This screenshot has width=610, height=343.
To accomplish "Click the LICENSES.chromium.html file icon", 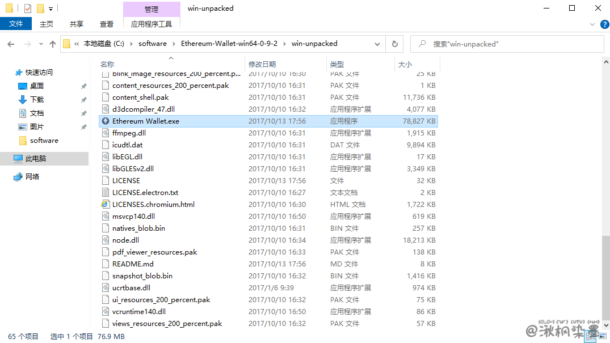I will 105,205.
